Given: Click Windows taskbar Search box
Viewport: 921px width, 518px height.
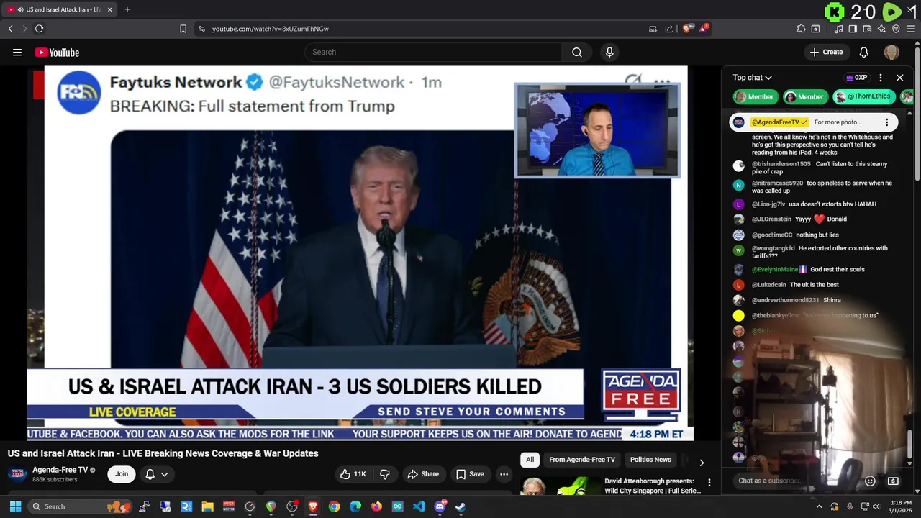Looking at the screenshot, I should (x=79, y=506).
